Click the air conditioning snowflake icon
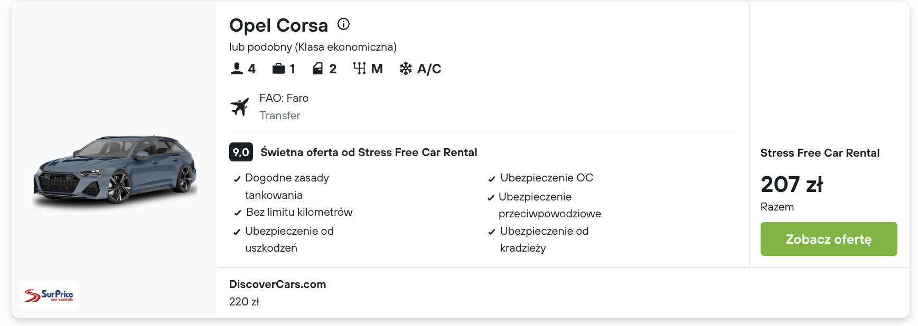The height and width of the screenshot is (326, 918). (406, 69)
